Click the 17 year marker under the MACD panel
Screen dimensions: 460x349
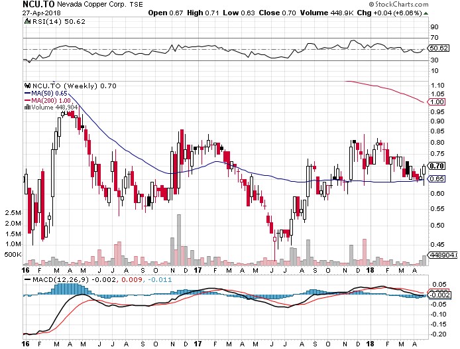[x=198, y=344]
